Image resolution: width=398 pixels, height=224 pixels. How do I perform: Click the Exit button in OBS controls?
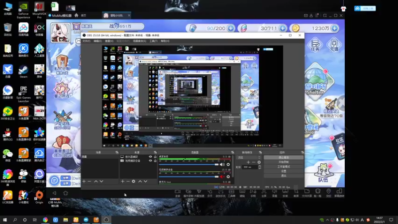pyautogui.click(x=284, y=176)
